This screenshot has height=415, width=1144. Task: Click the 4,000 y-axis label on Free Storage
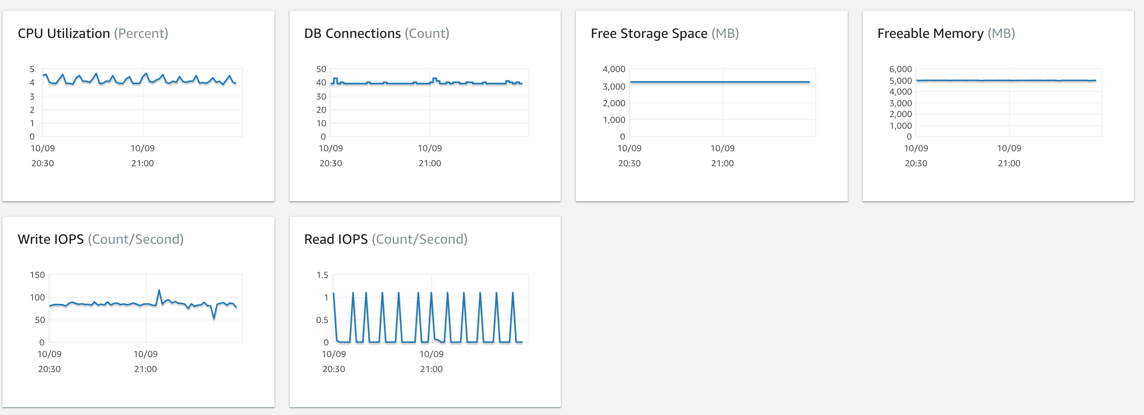tap(614, 69)
